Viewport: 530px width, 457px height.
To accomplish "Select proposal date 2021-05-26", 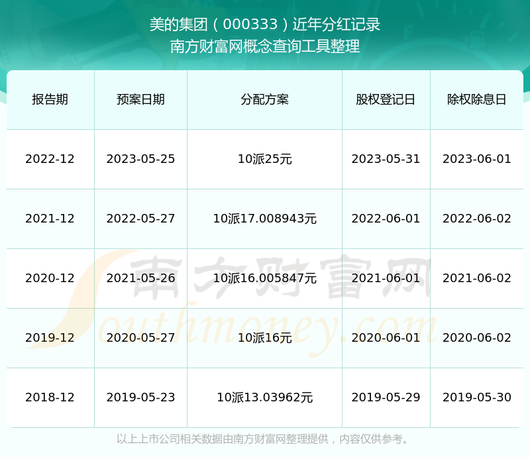I will 140,278.
